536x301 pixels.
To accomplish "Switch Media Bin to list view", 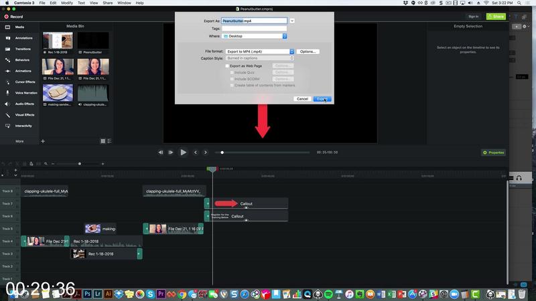I will point(109,141).
